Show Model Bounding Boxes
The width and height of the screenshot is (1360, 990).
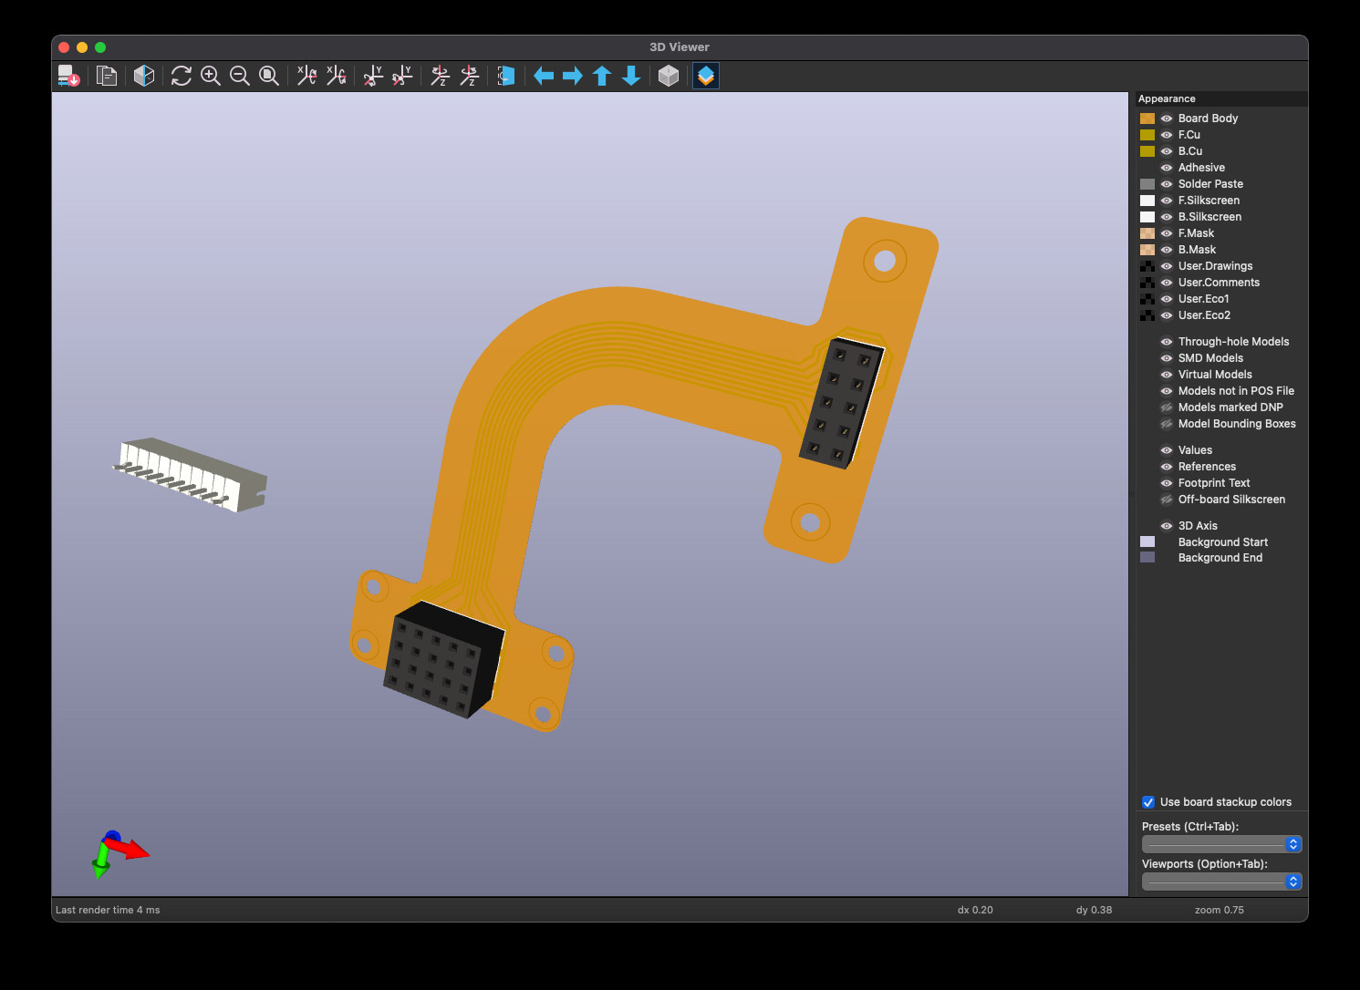coord(1167,424)
